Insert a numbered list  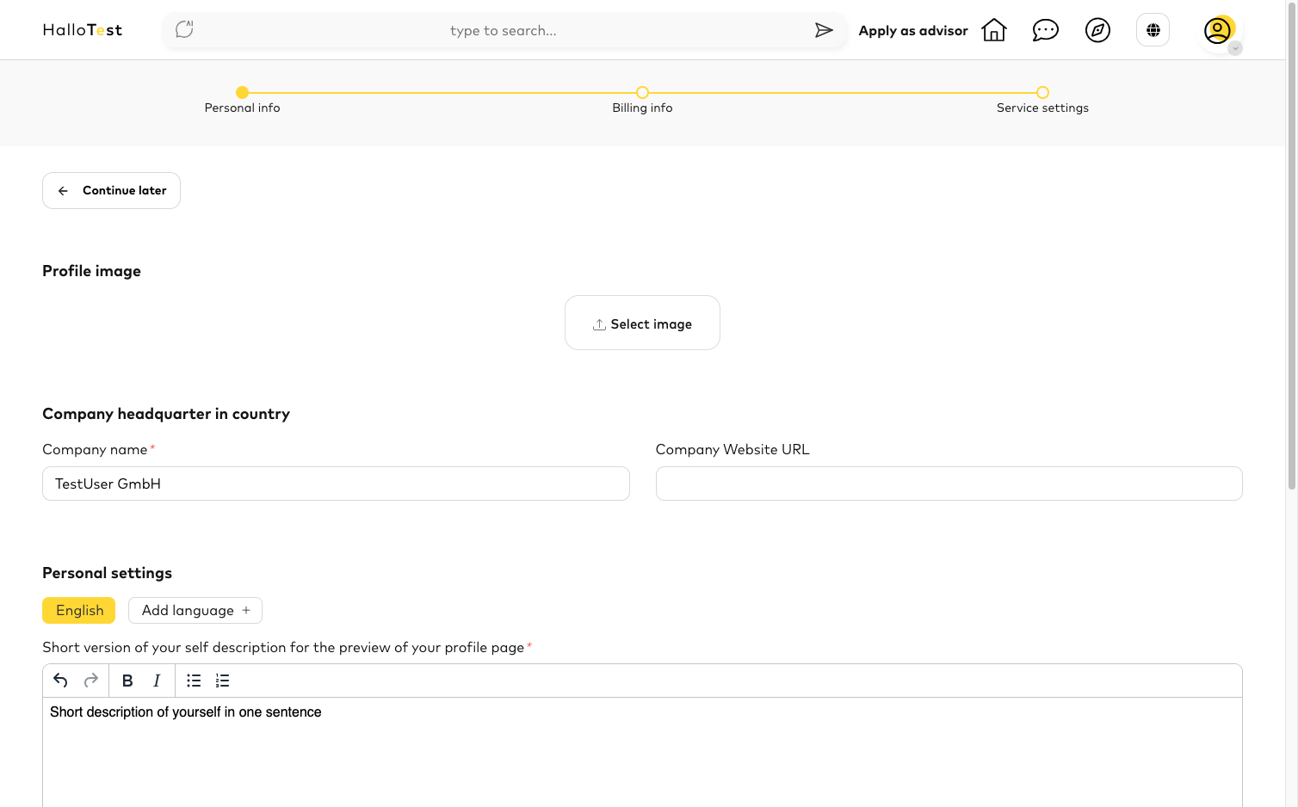coord(223,681)
